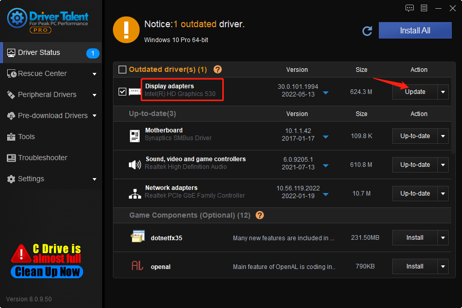This screenshot has height=308, width=462.
Task: Install the openal component
Action: pyautogui.click(x=415, y=266)
